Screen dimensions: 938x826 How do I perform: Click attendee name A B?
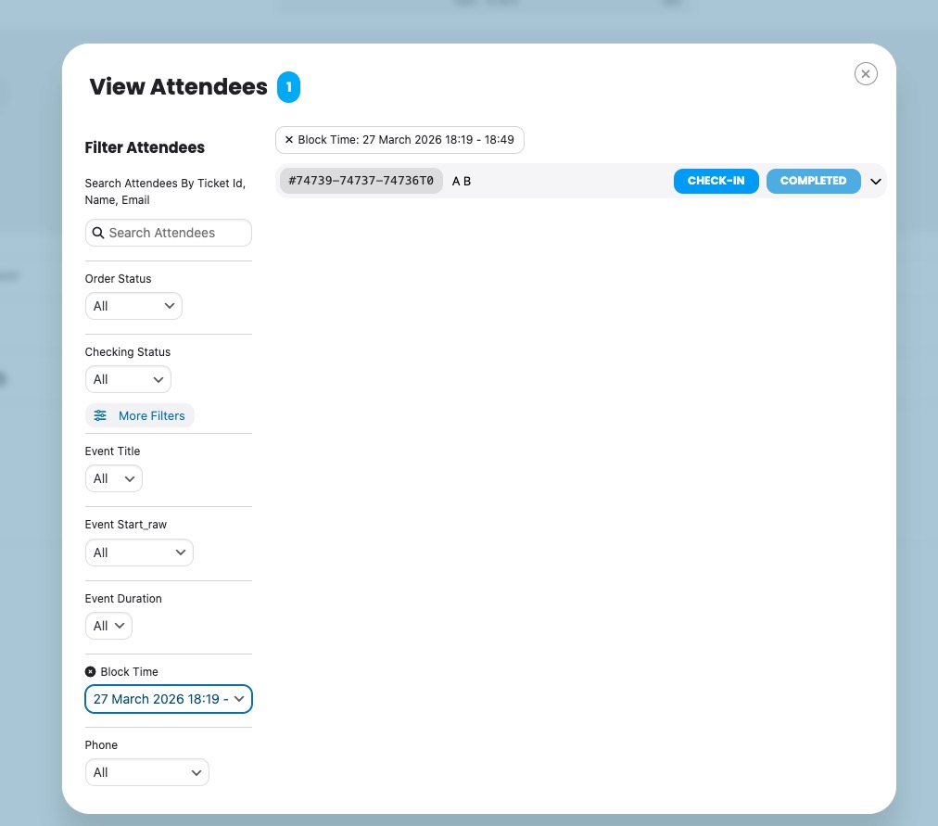[x=462, y=181]
